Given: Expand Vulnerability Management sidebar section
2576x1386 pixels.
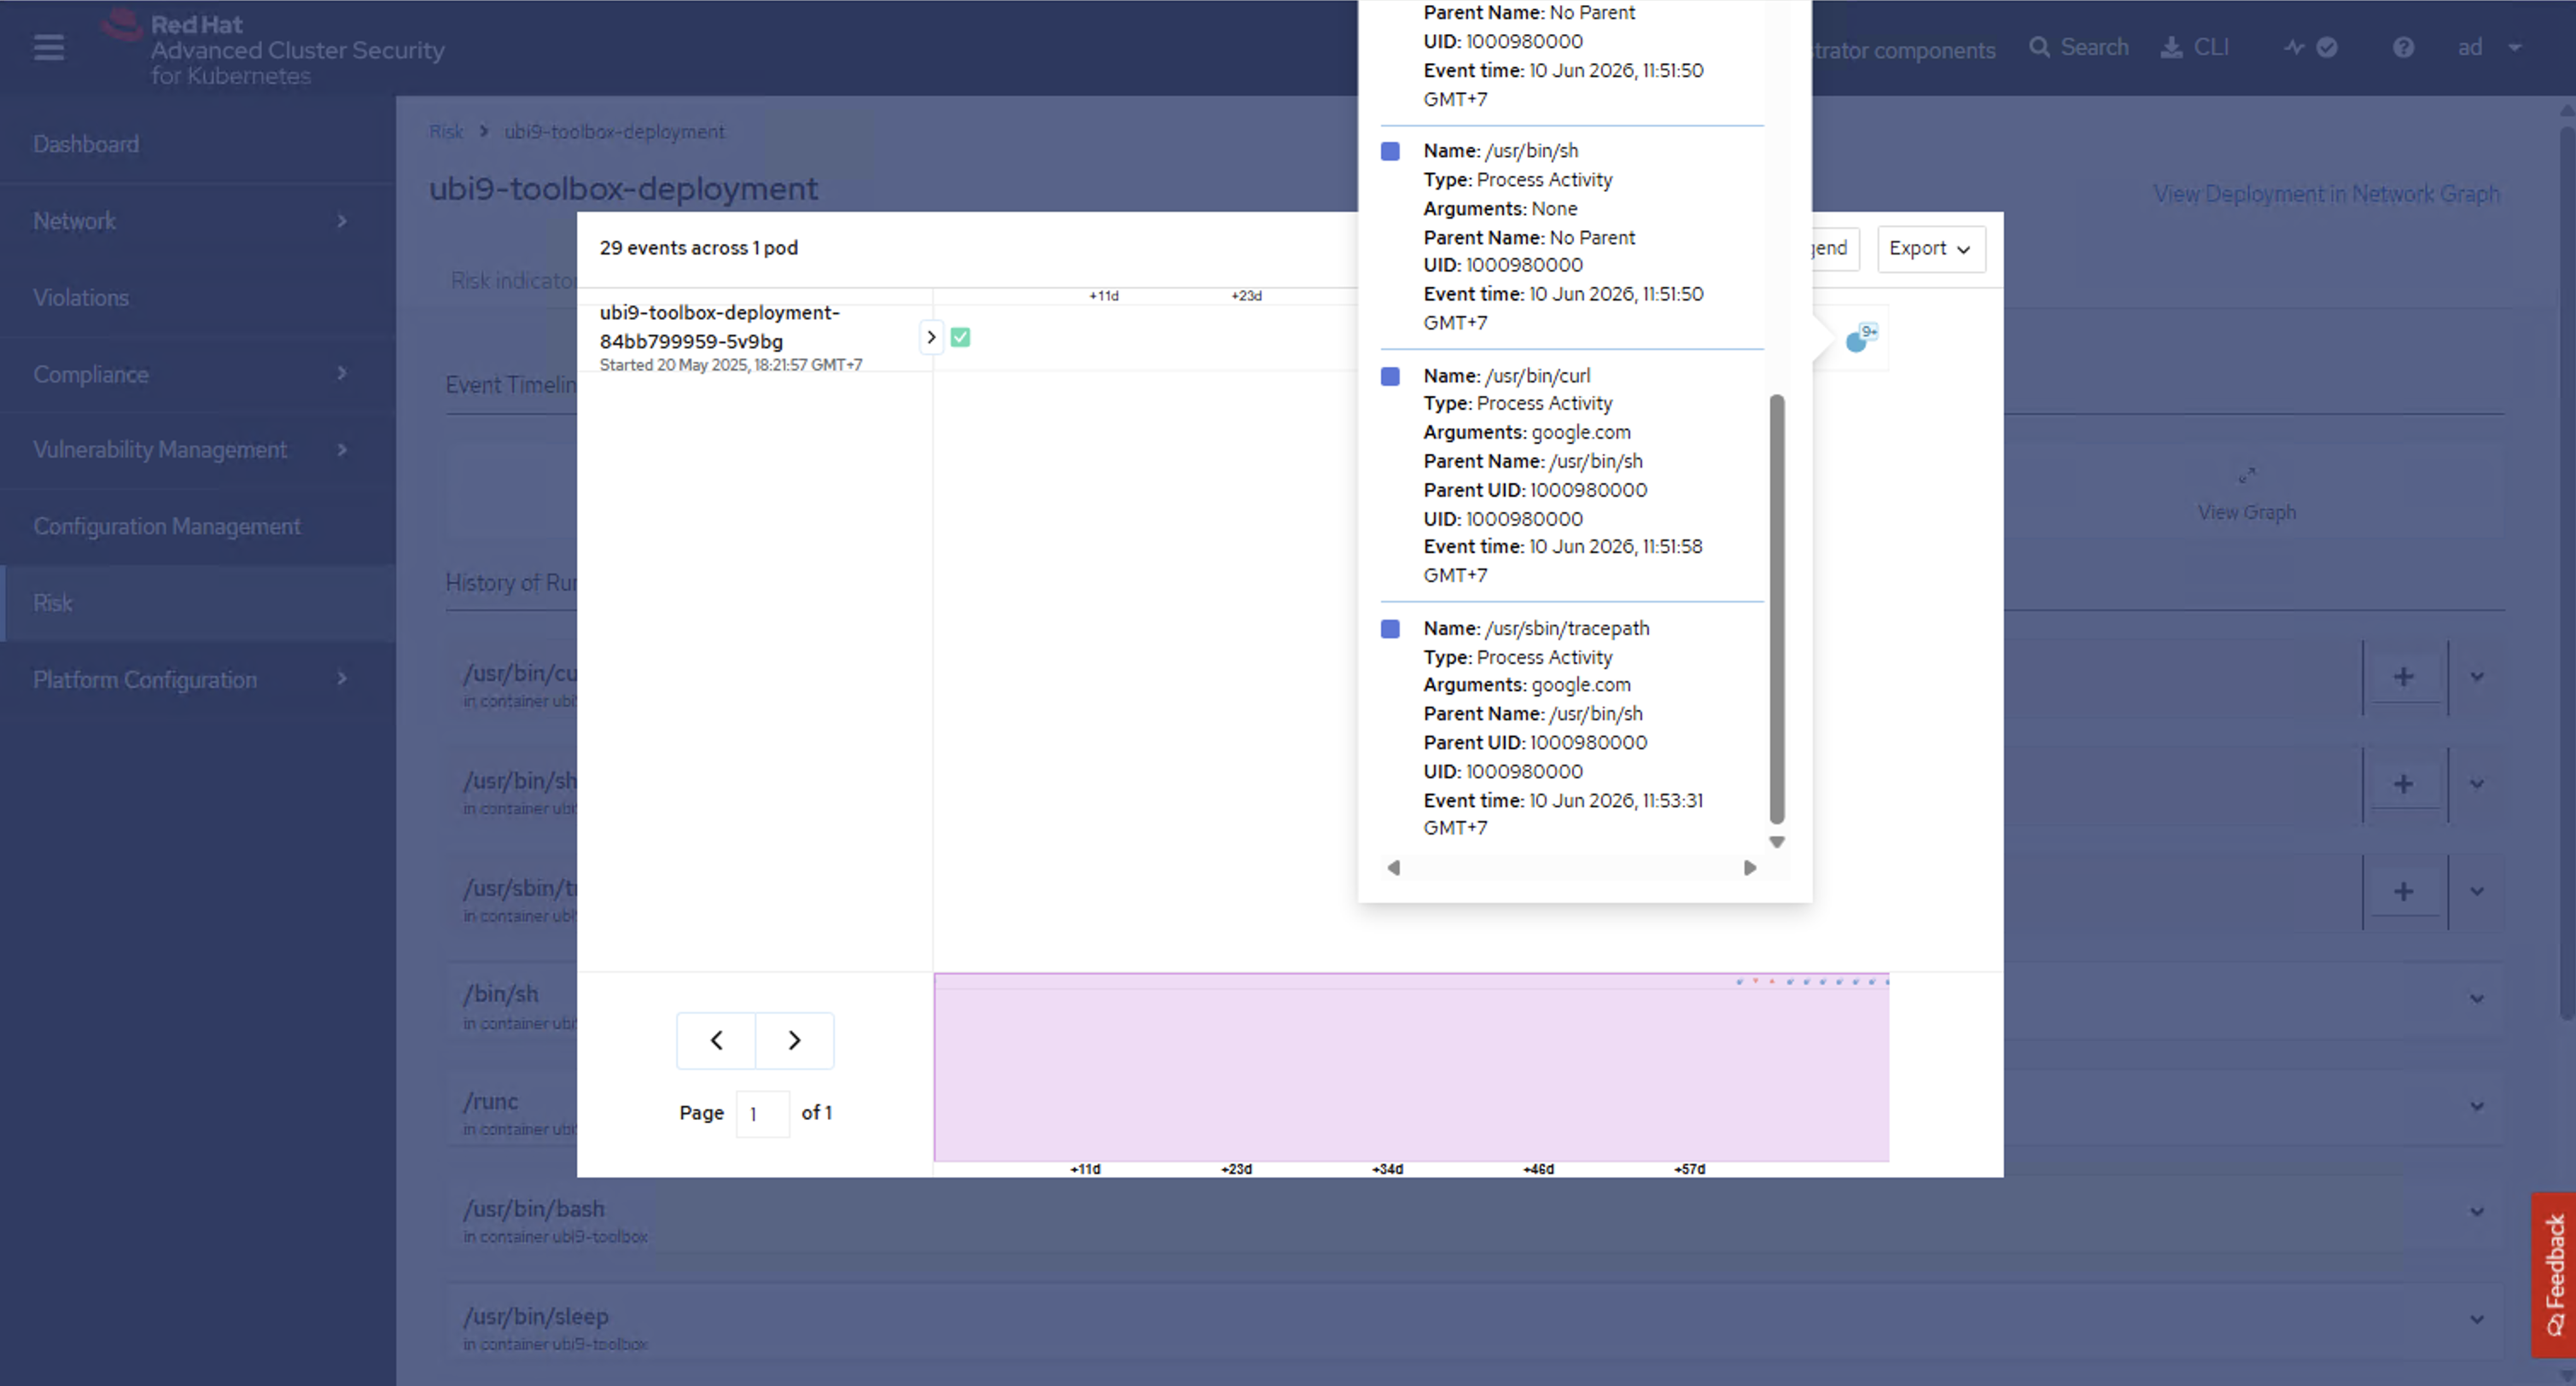Looking at the screenshot, I should 198,450.
